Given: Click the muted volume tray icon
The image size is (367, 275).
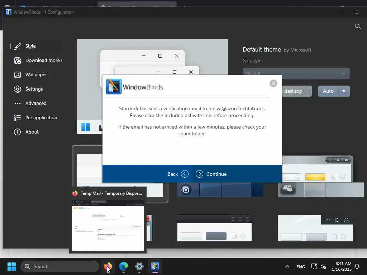Looking at the screenshot, I should 323,266.
